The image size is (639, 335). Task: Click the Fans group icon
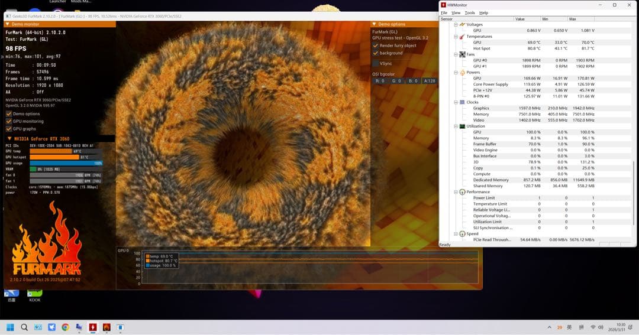tap(462, 54)
